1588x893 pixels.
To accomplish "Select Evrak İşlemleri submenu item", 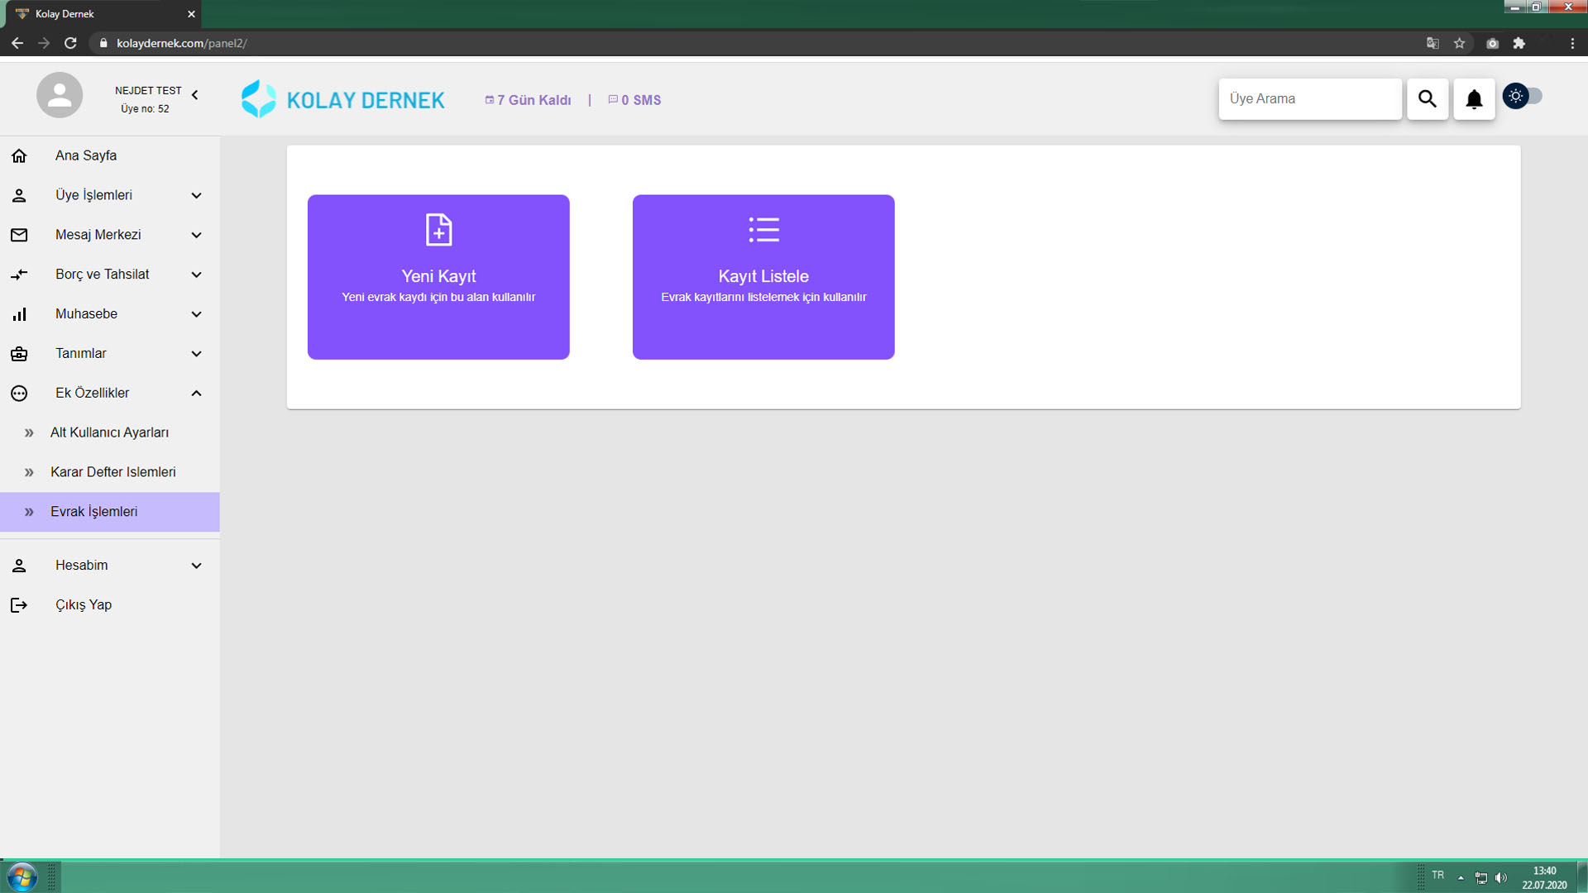I will [x=110, y=512].
